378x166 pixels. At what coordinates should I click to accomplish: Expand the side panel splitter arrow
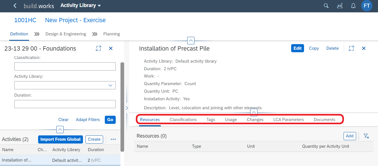(x=127, y=108)
